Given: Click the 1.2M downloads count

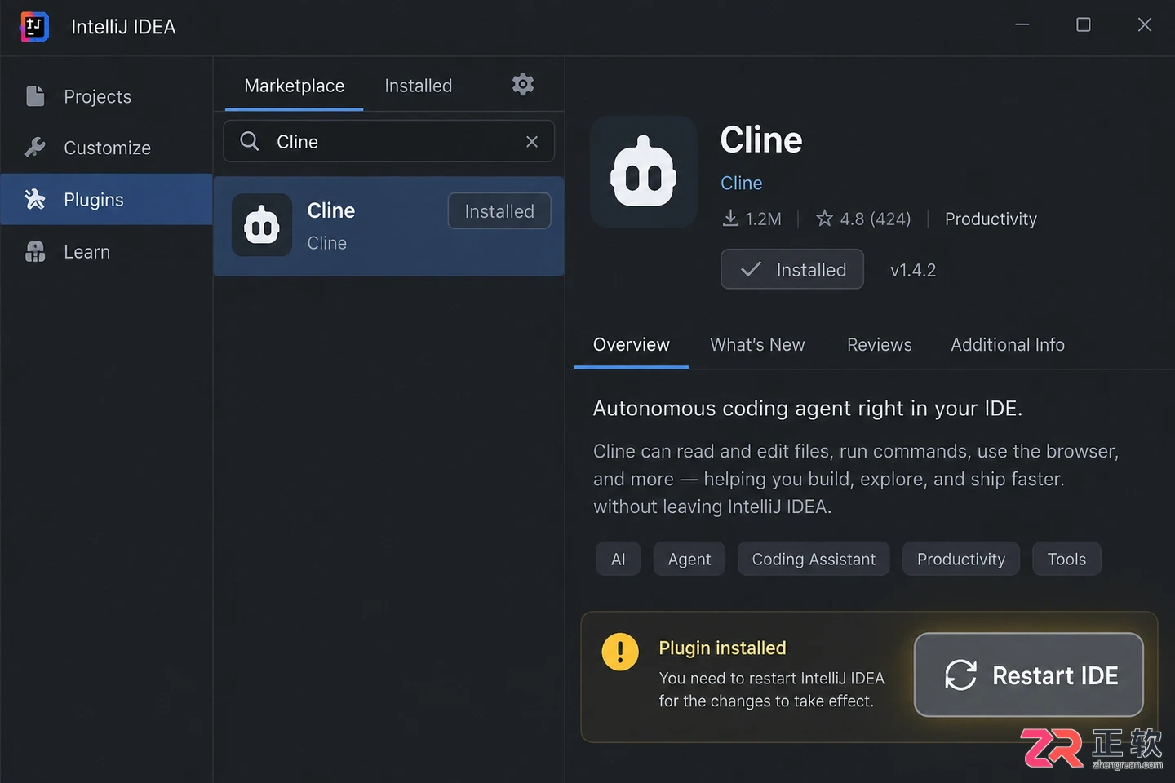Looking at the screenshot, I should tap(763, 219).
